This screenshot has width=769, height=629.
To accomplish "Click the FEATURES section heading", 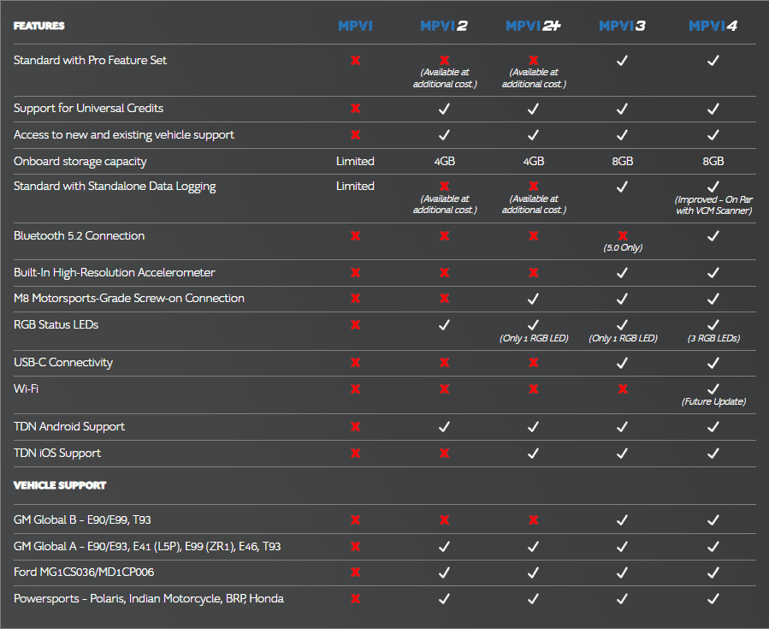I will click(x=38, y=26).
